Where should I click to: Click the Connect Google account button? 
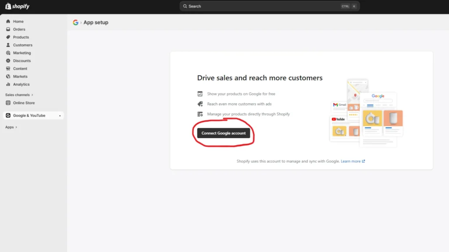223,133
